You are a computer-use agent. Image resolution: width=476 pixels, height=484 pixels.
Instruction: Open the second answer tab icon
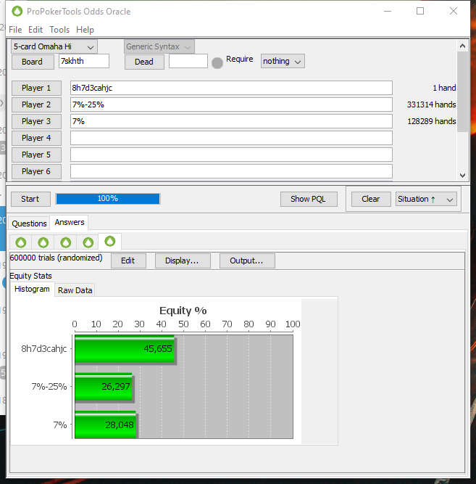[x=43, y=242]
